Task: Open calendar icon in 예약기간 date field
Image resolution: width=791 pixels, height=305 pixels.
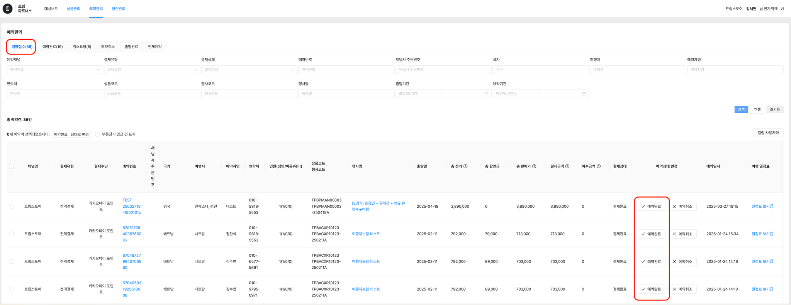Action: click(584, 93)
